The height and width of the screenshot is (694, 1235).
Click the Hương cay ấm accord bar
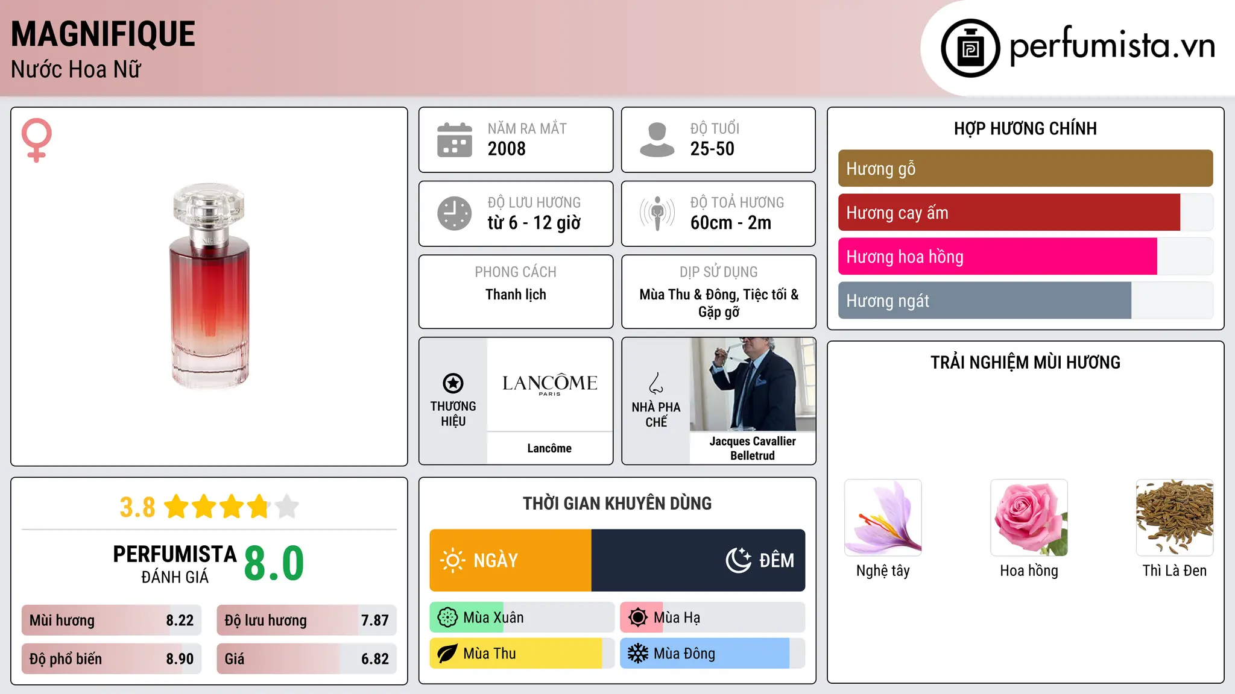1025,213
